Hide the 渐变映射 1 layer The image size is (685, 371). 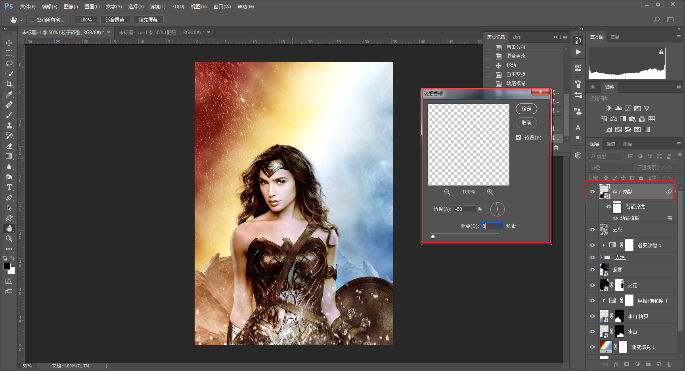(x=592, y=245)
